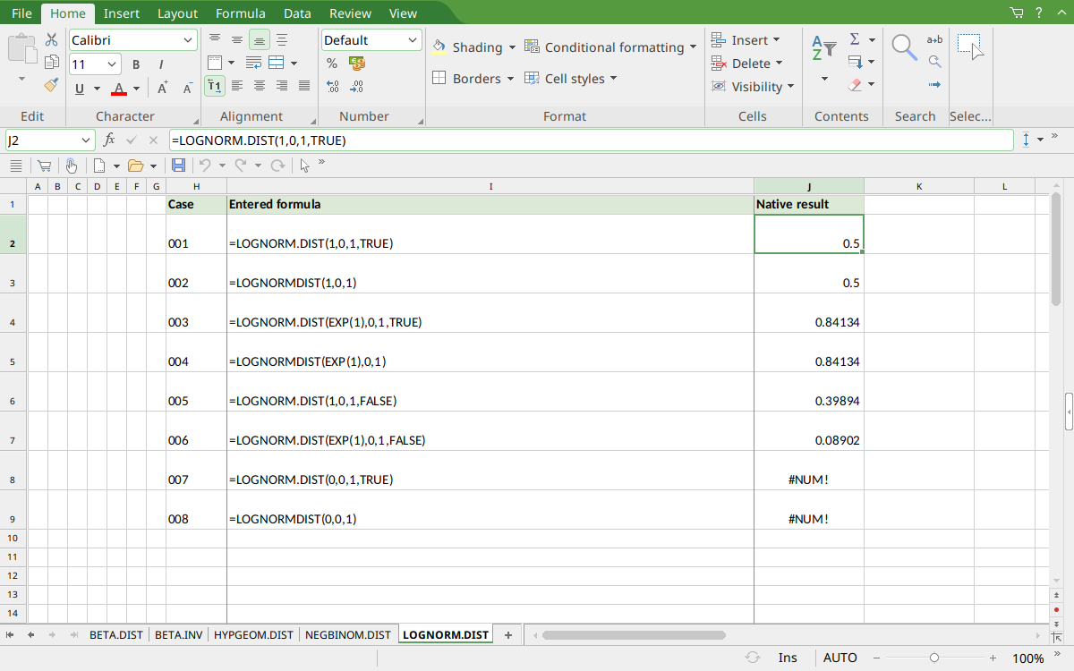
Task: Switch to the Review ribbon tab
Action: pyautogui.click(x=350, y=13)
